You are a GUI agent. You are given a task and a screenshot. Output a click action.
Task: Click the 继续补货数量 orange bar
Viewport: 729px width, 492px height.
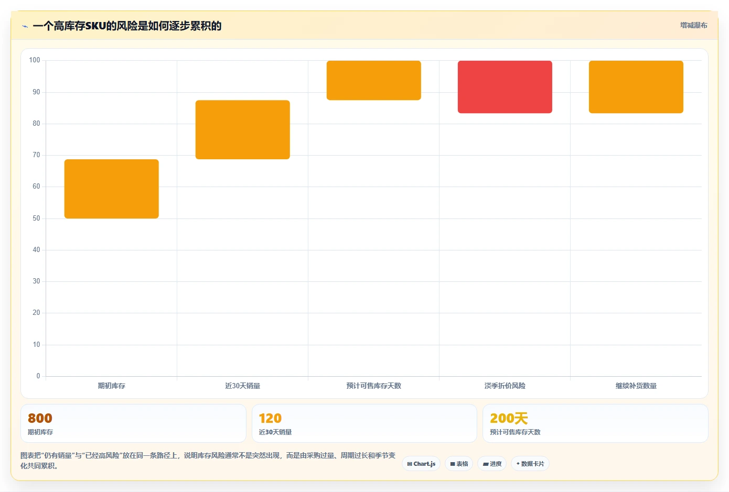click(x=636, y=87)
